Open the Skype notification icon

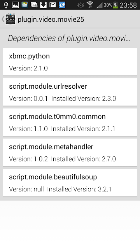pyautogui.click(x=62, y=5)
